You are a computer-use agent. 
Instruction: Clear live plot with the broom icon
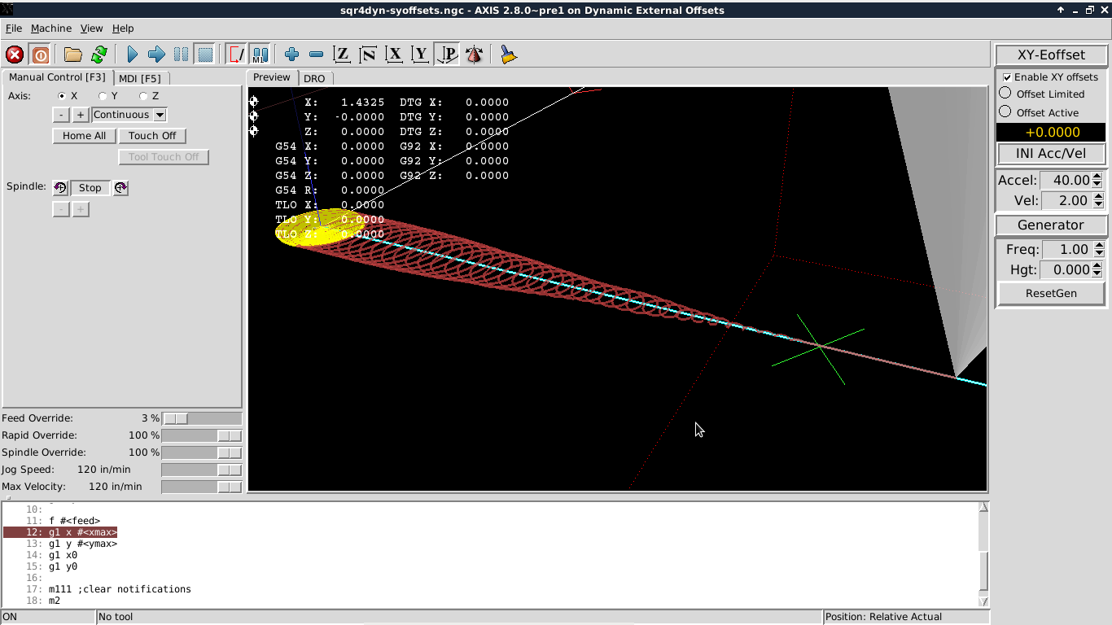509,55
